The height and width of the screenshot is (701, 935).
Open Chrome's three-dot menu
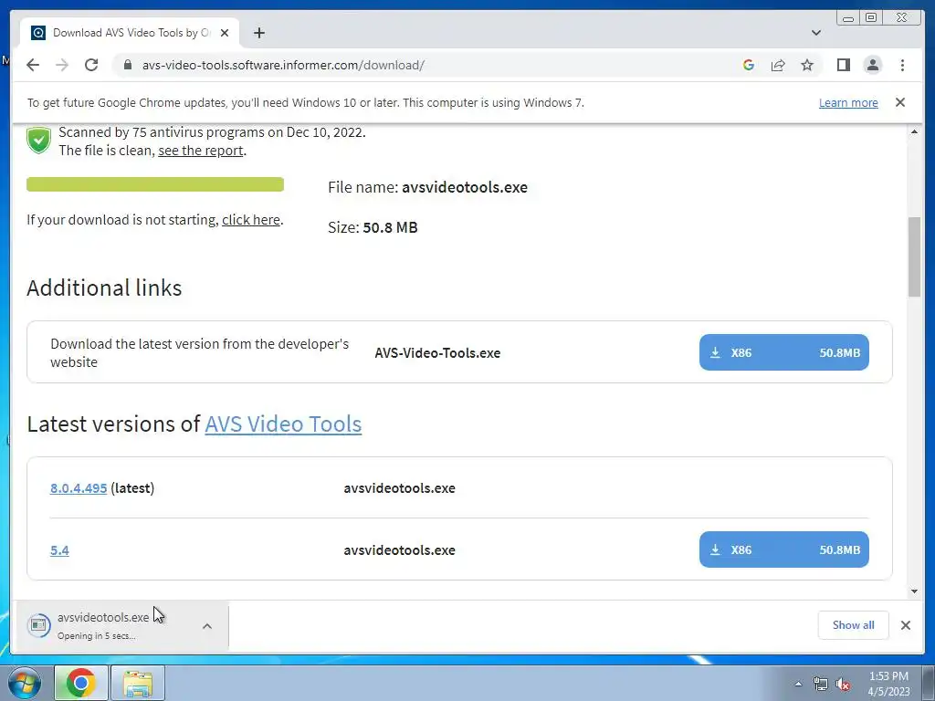pos(902,65)
